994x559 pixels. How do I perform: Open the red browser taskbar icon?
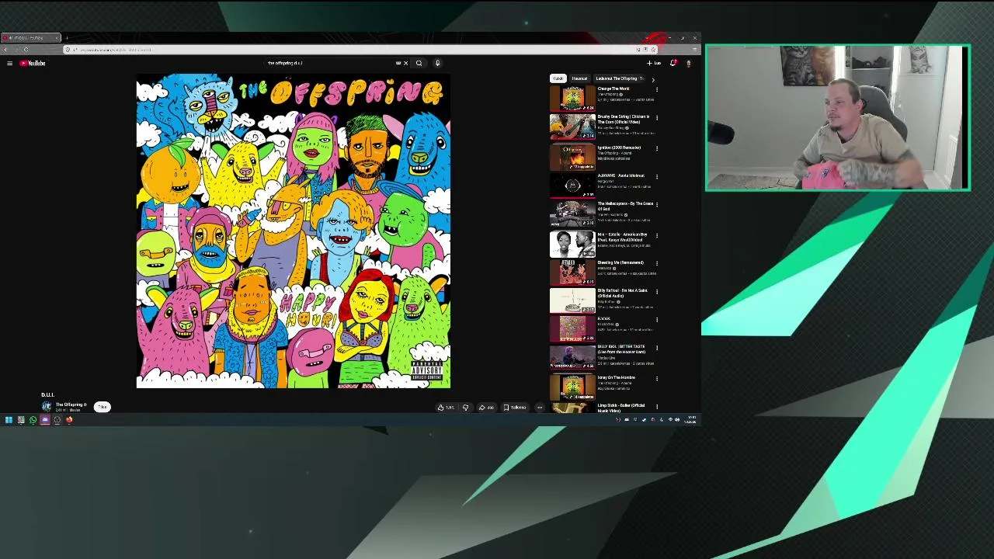click(x=69, y=420)
